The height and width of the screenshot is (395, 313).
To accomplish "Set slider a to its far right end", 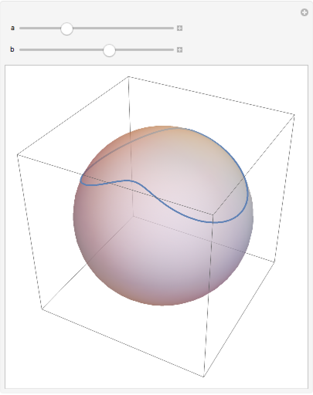I will coord(173,28).
